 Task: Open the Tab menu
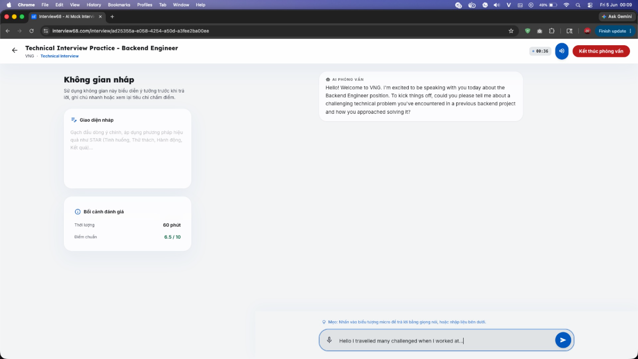pos(163,5)
